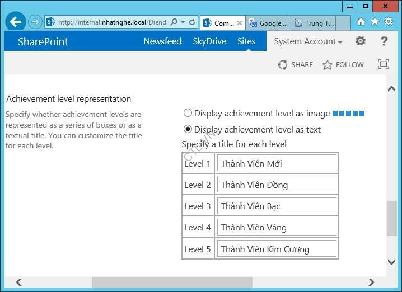Click the browser back arrow button

click(x=15, y=22)
